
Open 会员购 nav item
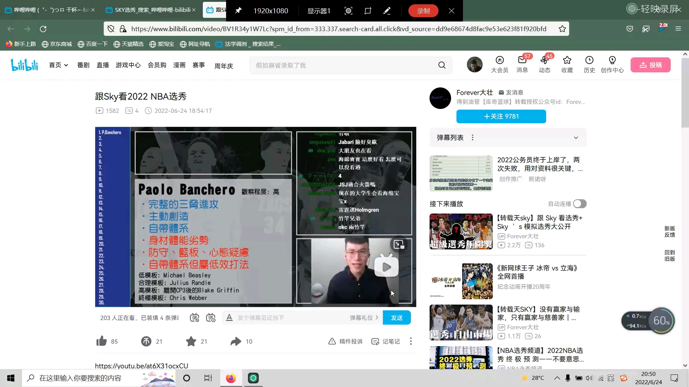click(157, 65)
